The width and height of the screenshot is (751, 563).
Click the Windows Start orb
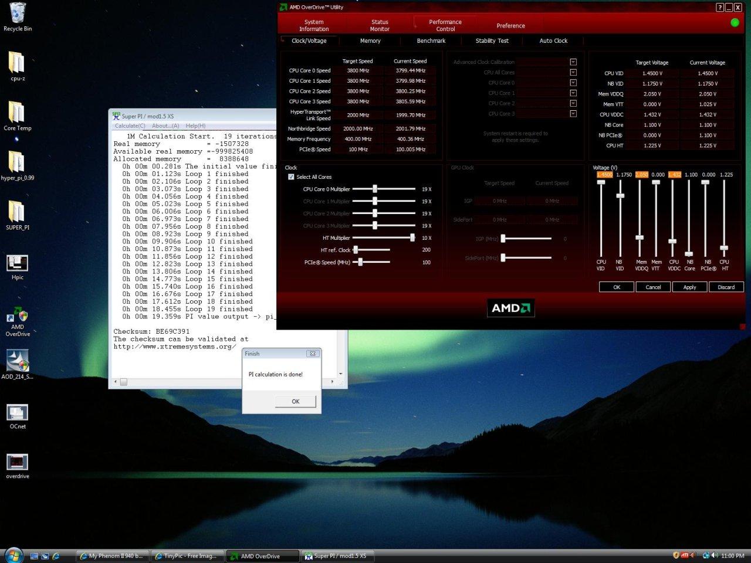pyautogui.click(x=13, y=555)
